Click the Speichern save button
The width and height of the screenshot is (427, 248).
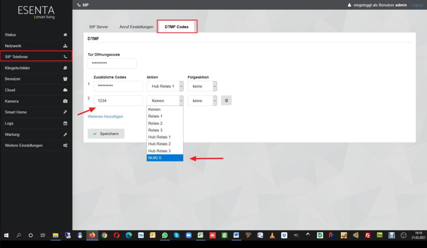coord(106,134)
